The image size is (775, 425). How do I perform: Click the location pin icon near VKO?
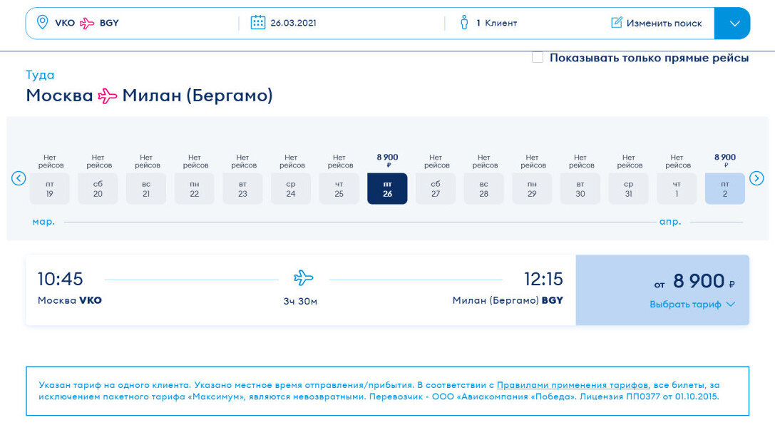[41, 22]
